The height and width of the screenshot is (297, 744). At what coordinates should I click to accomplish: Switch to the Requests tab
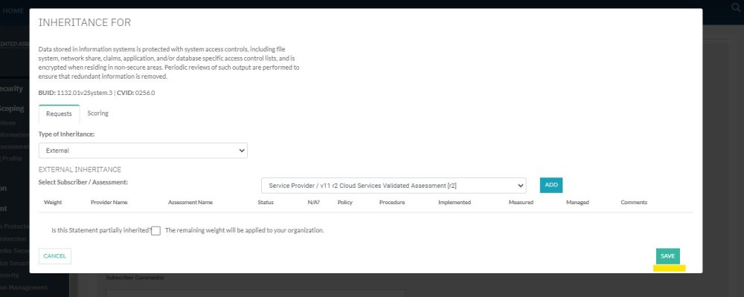coord(59,114)
